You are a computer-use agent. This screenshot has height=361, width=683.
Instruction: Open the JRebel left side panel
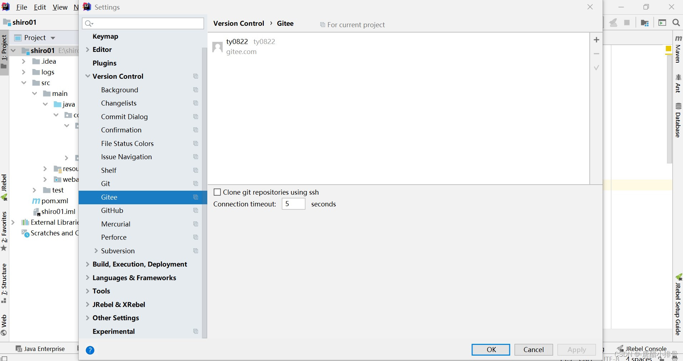coord(4,187)
